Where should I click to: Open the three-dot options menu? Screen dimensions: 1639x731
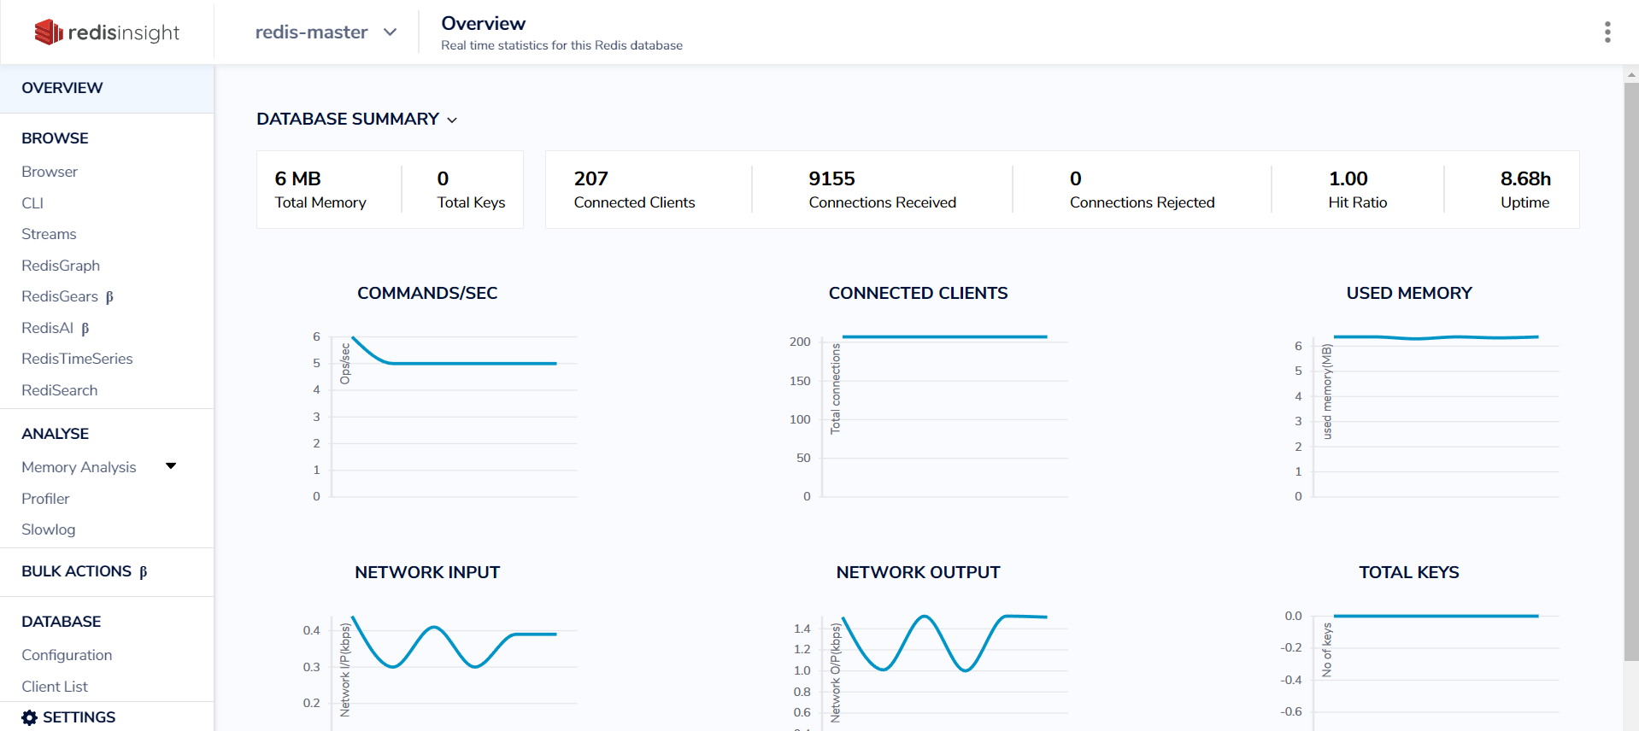1607,32
